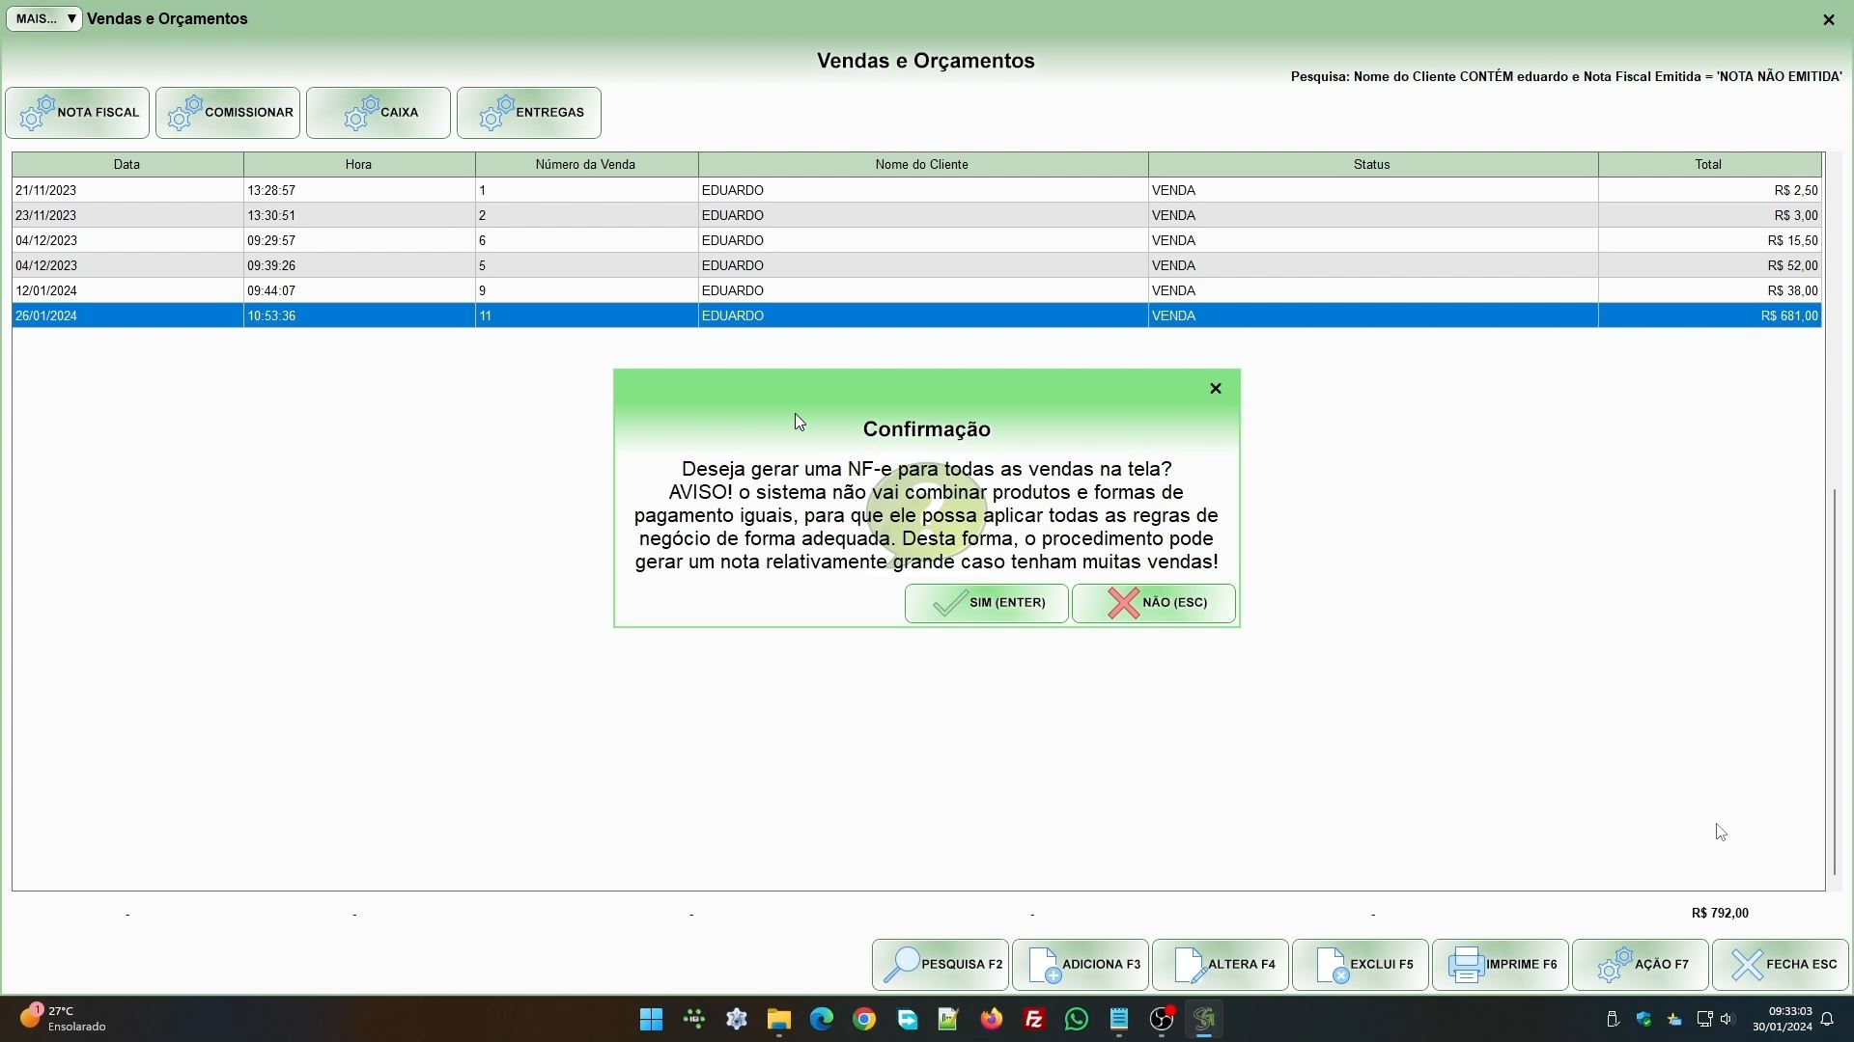Click the IMPRIME F6 printer button
Image resolution: width=1854 pixels, height=1042 pixels.
pyautogui.click(x=1501, y=965)
